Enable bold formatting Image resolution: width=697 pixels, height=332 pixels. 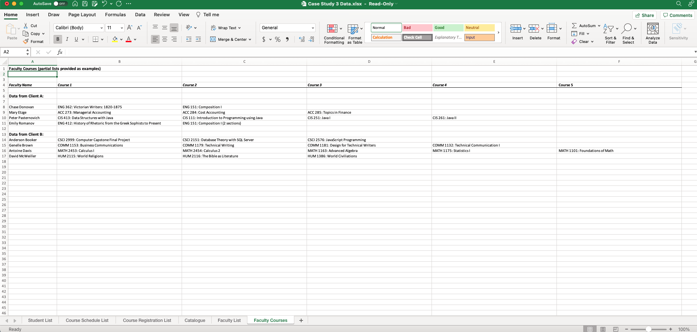click(57, 39)
